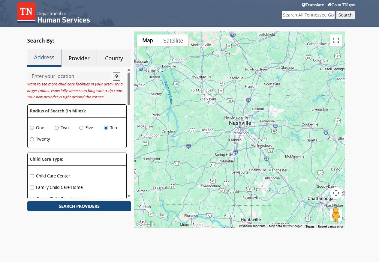Click the Hopkinsville label on the map
The width and height of the screenshot is (379, 262).
coord(202,76)
